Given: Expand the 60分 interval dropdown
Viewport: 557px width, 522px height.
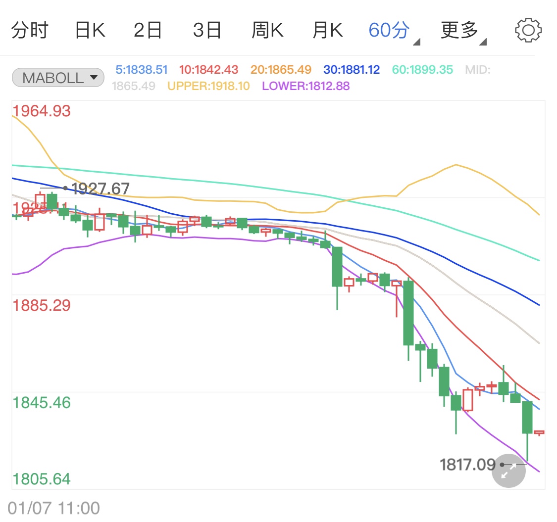Looking at the screenshot, I should pyautogui.click(x=394, y=31).
